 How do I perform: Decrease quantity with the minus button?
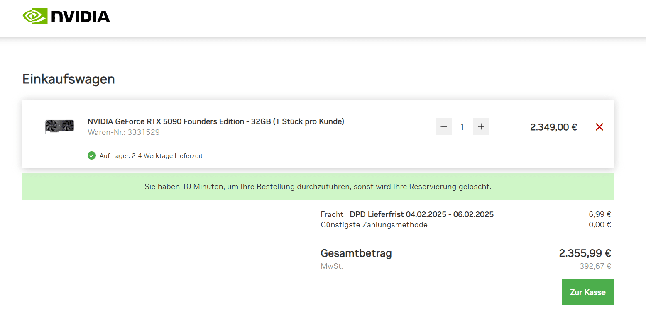click(x=443, y=126)
